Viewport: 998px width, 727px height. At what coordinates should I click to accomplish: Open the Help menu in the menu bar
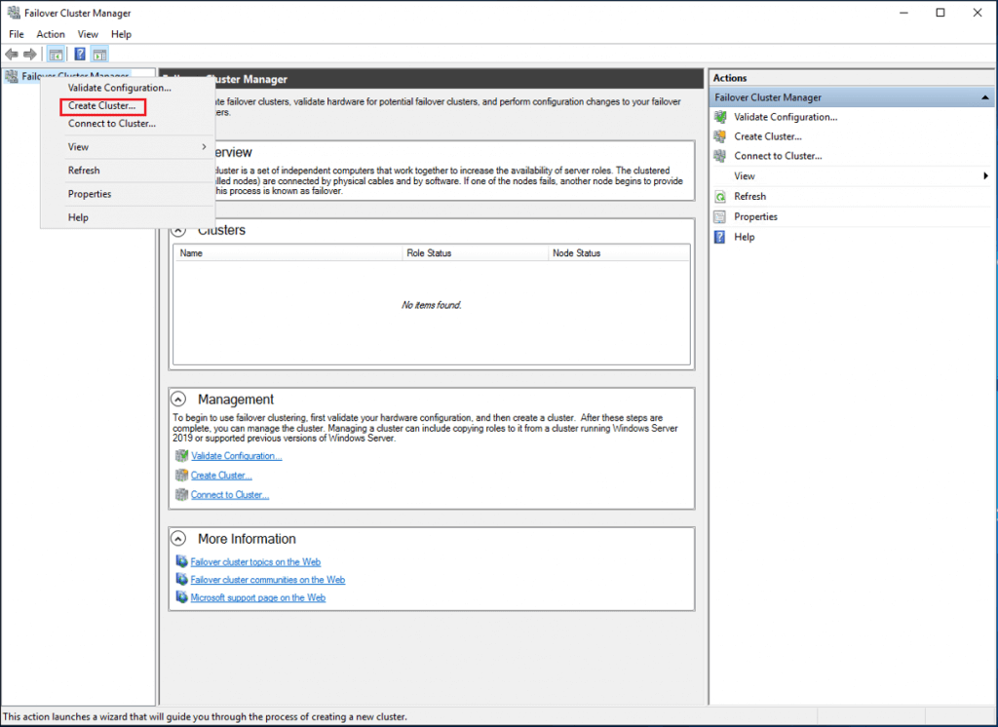[x=121, y=34]
